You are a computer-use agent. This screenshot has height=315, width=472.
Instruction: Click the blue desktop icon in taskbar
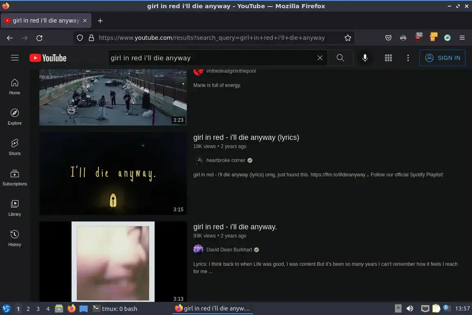84,309
